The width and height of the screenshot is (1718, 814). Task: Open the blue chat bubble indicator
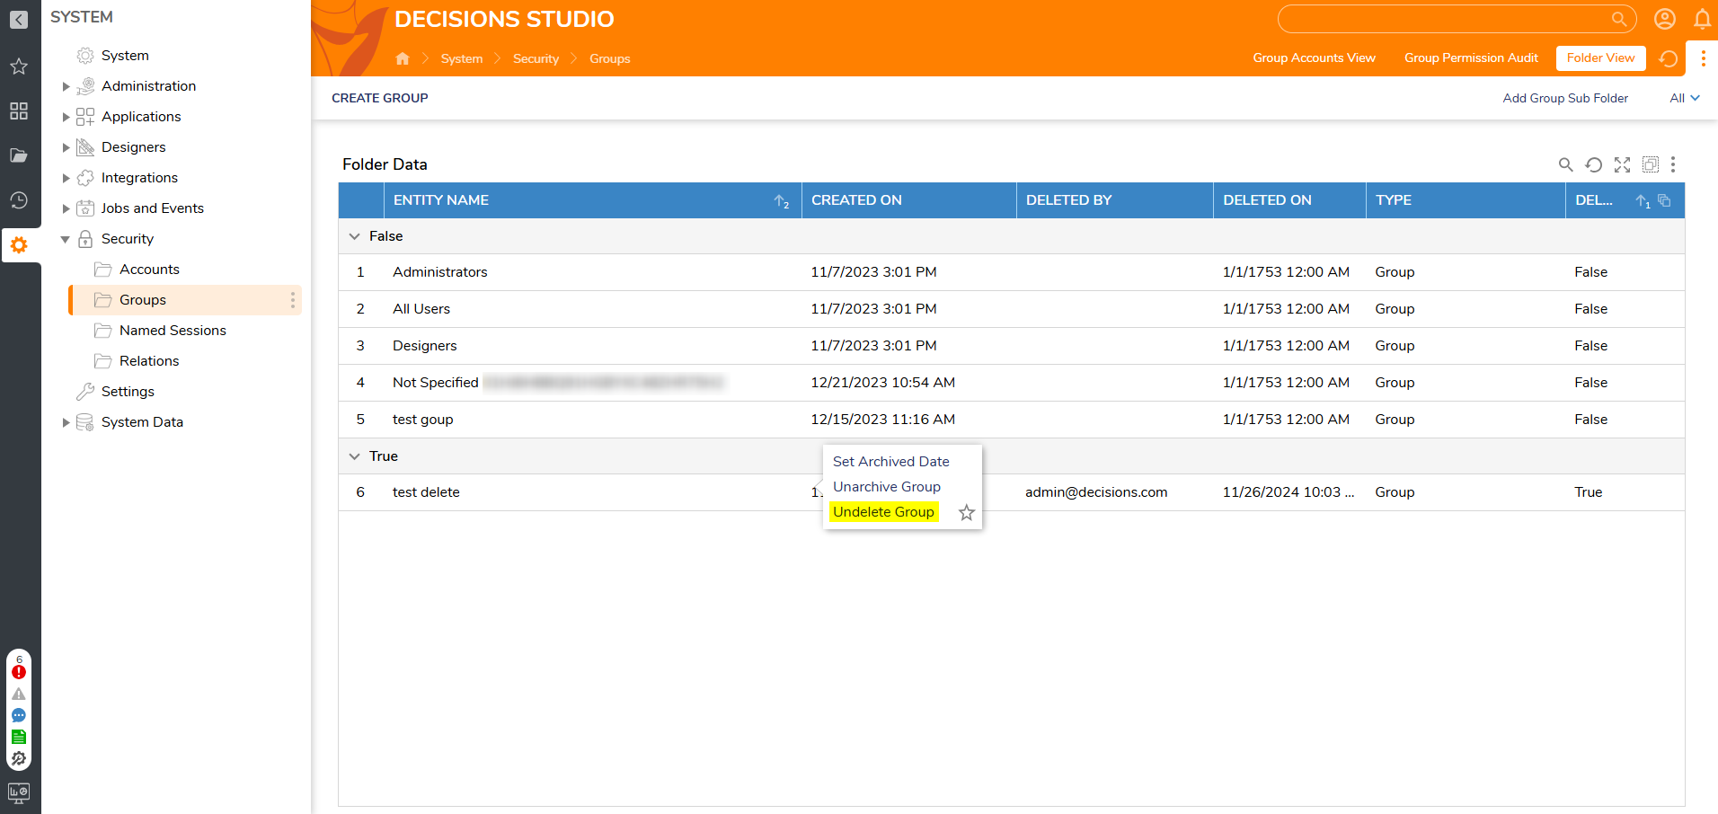(19, 715)
